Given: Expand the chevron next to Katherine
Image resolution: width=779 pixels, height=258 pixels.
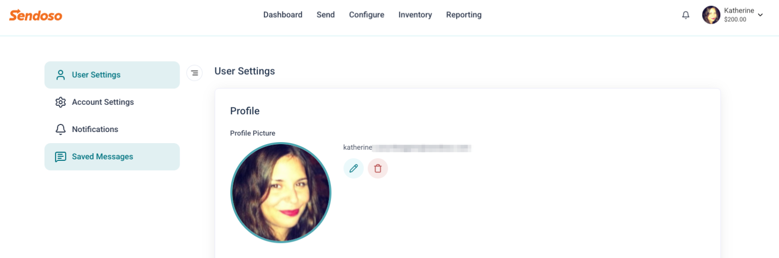Looking at the screenshot, I should click(x=760, y=15).
